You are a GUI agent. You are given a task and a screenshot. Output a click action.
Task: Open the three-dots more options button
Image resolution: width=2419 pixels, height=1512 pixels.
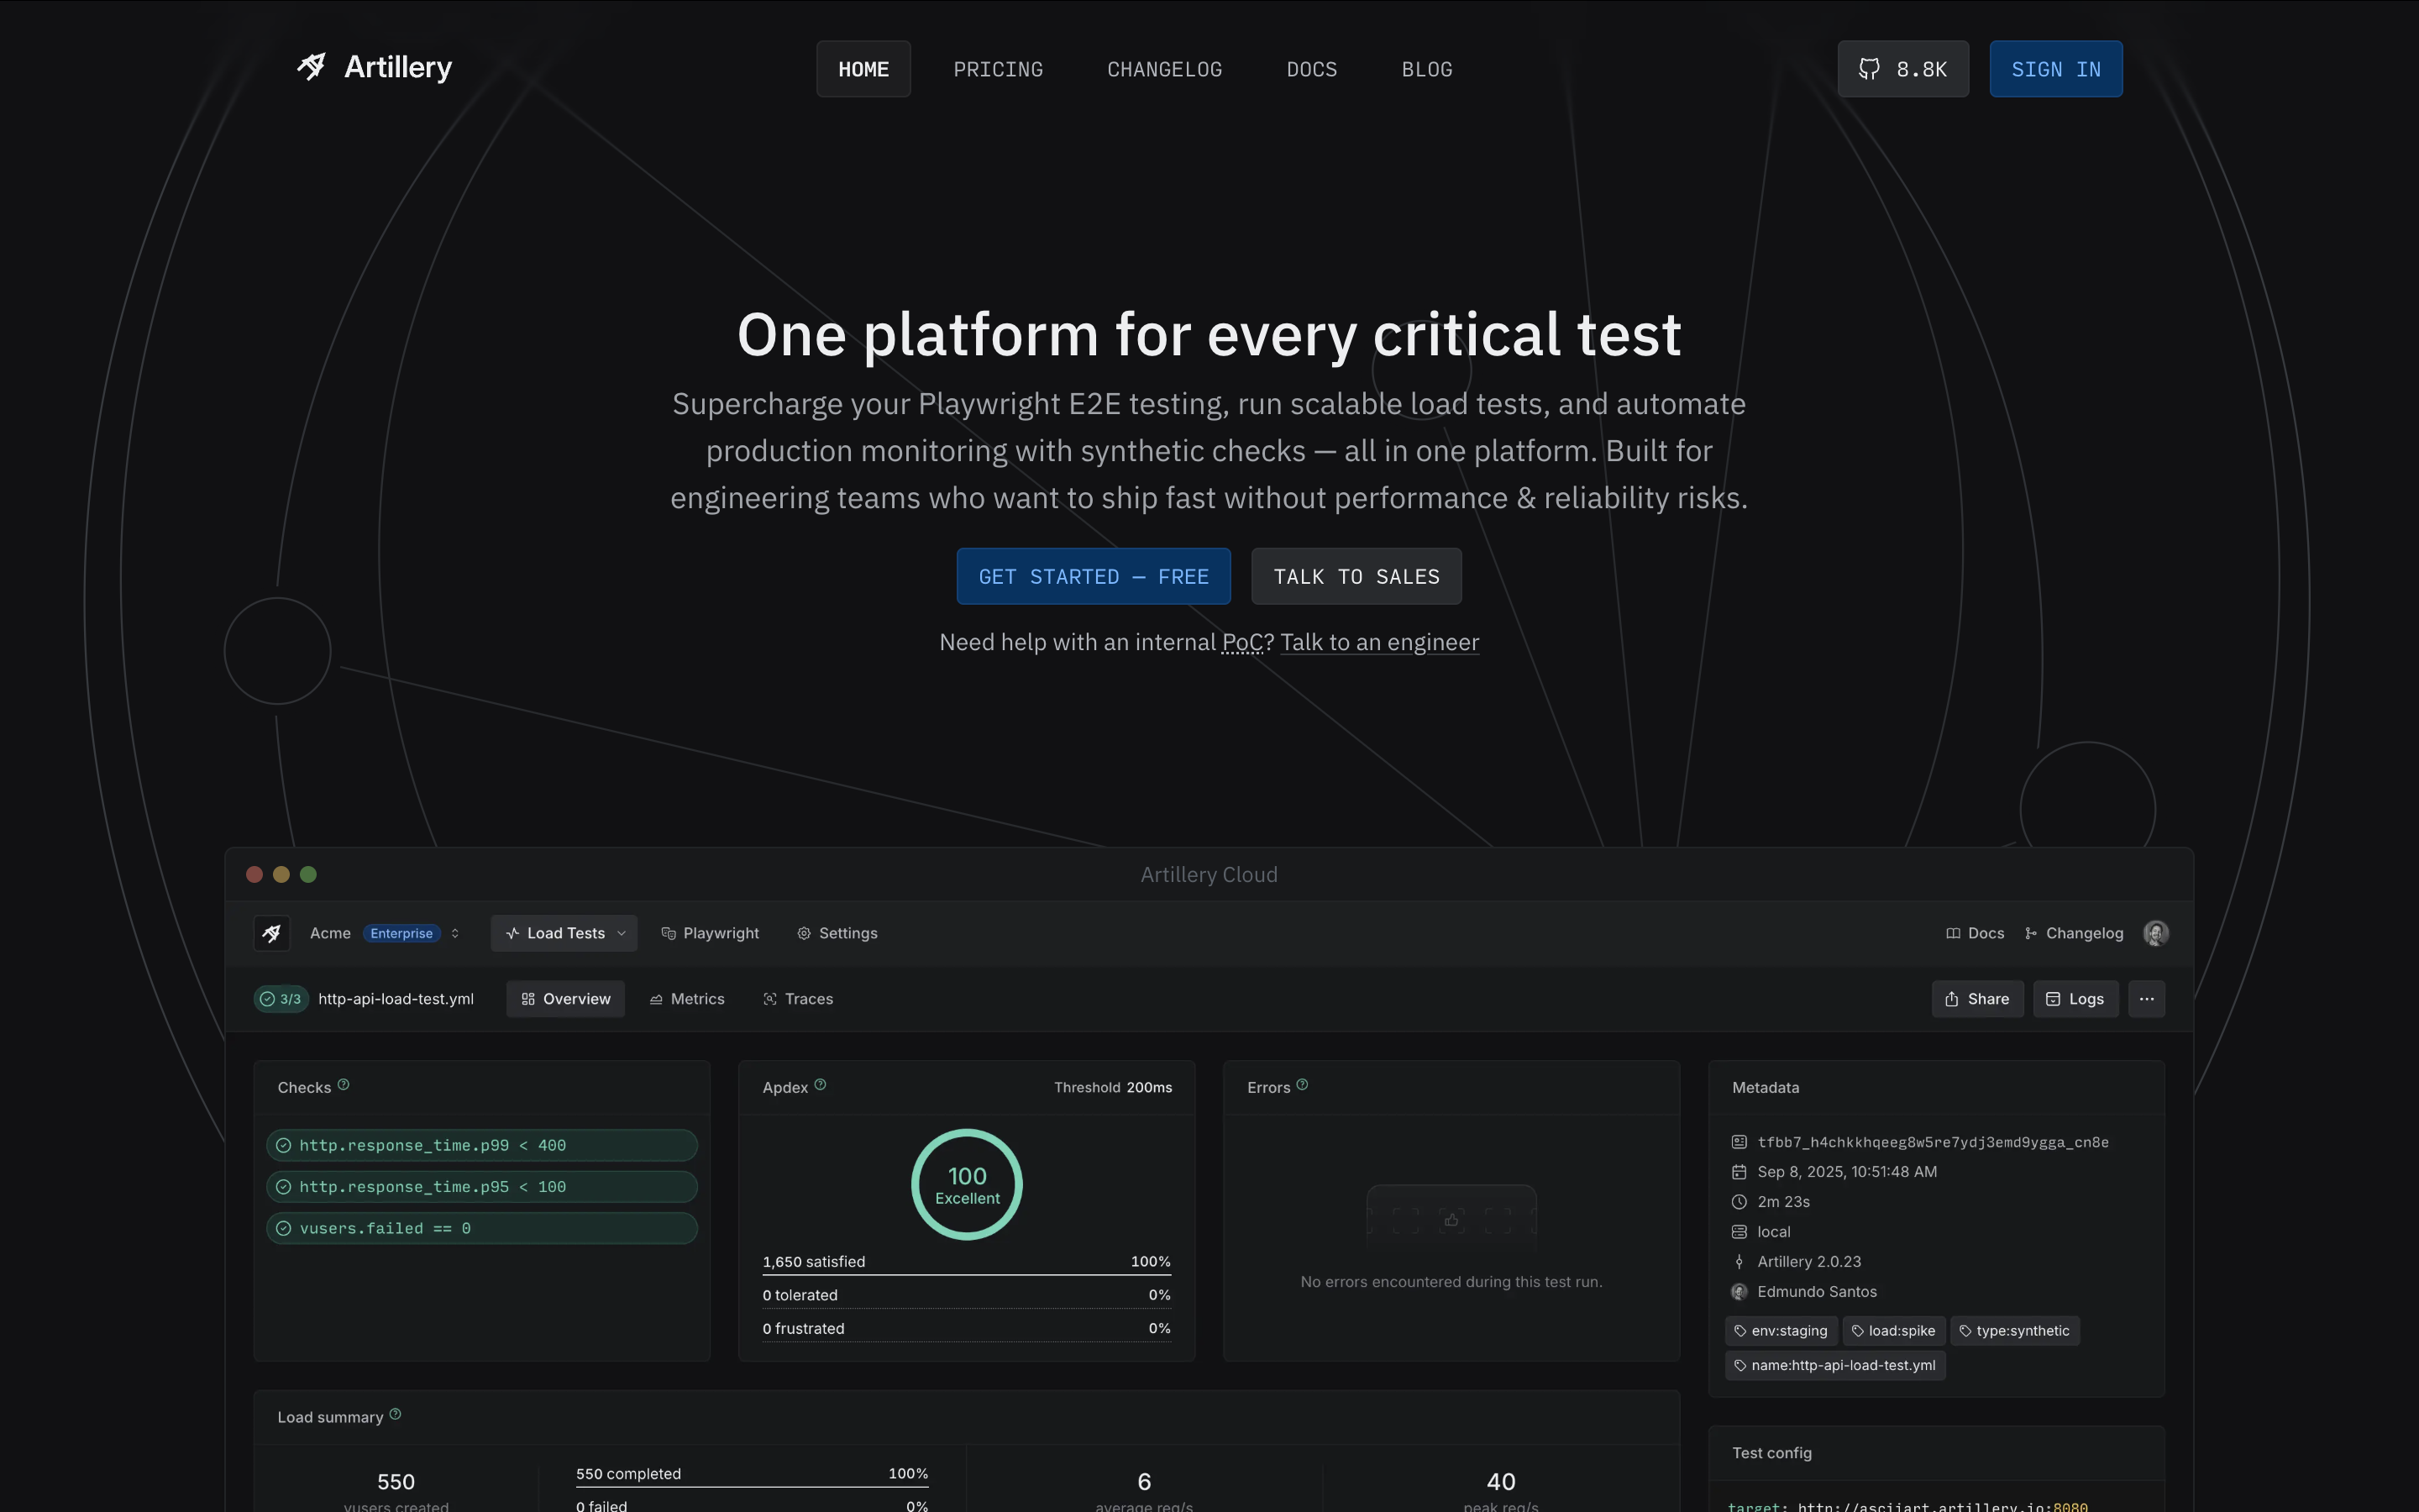pos(2146,999)
